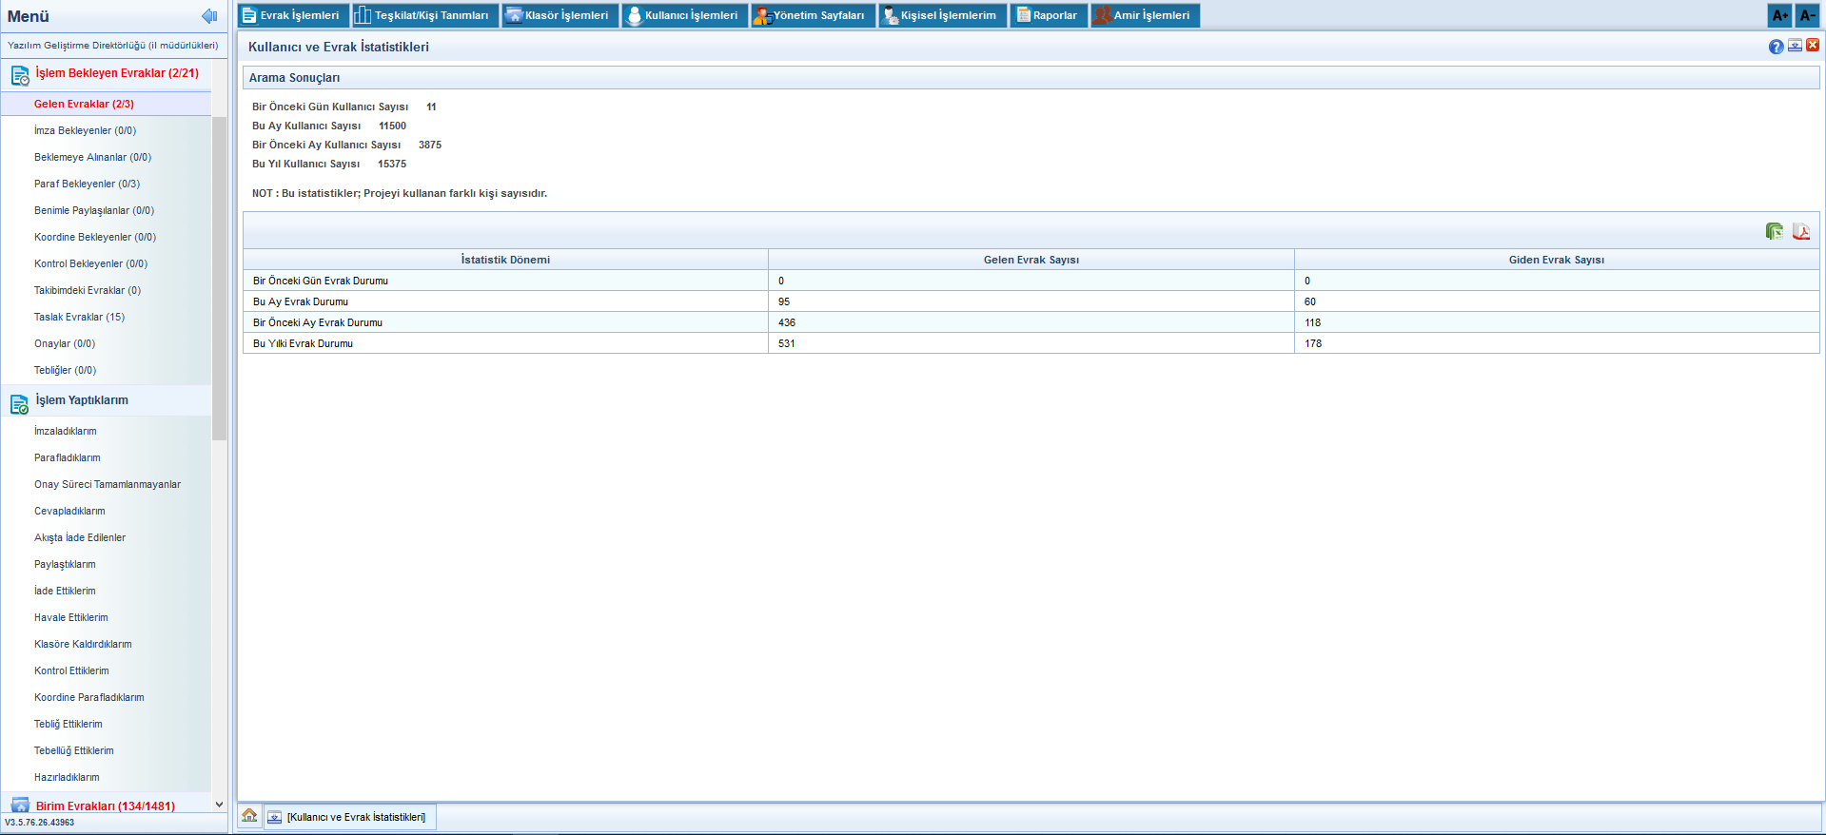The image size is (1826, 835).
Task: Collapse the Menü sidebar with arrow icon
Action: click(x=209, y=16)
